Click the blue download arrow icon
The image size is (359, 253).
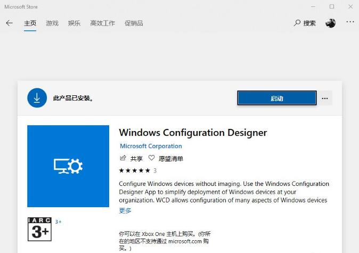[37, 98]
